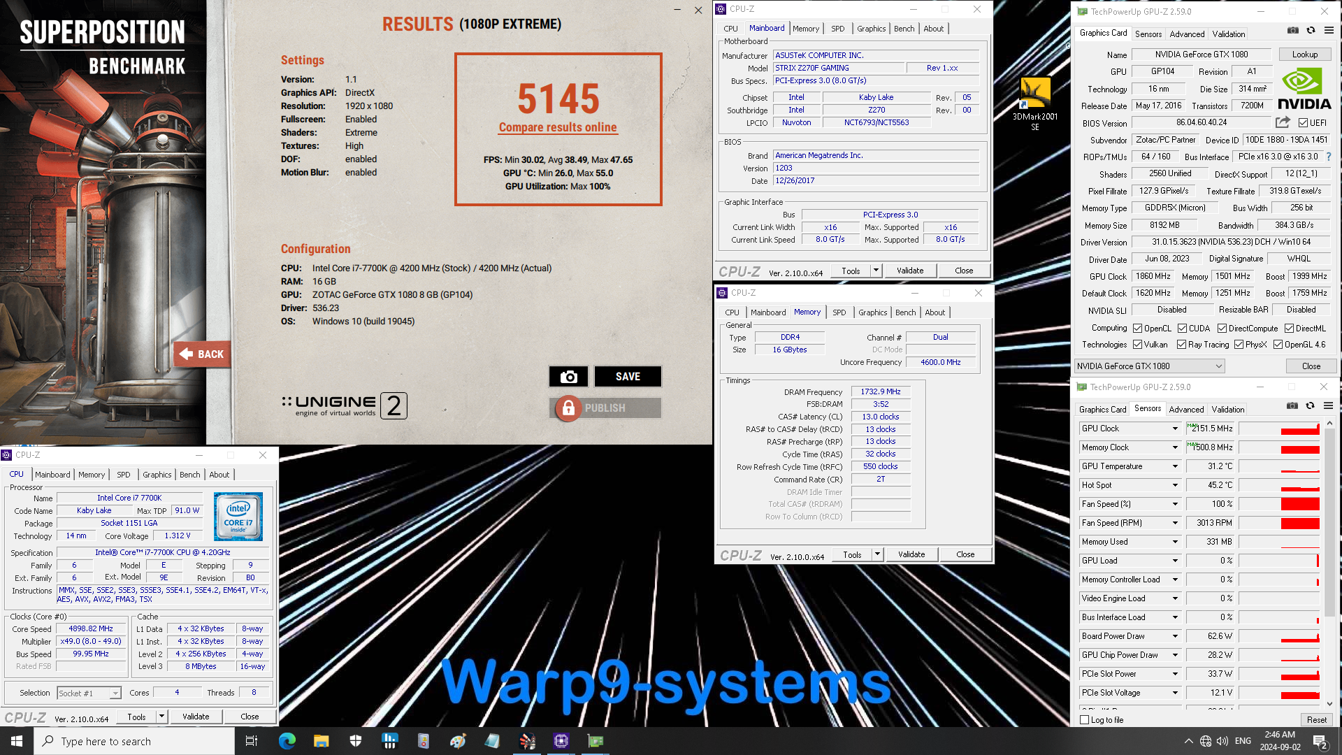Click the BIOS share/export arrow icon in GPU-Z
The width and height of the screenshot is (1342, 755).
pyautogui.click(x=1283, y=122)
